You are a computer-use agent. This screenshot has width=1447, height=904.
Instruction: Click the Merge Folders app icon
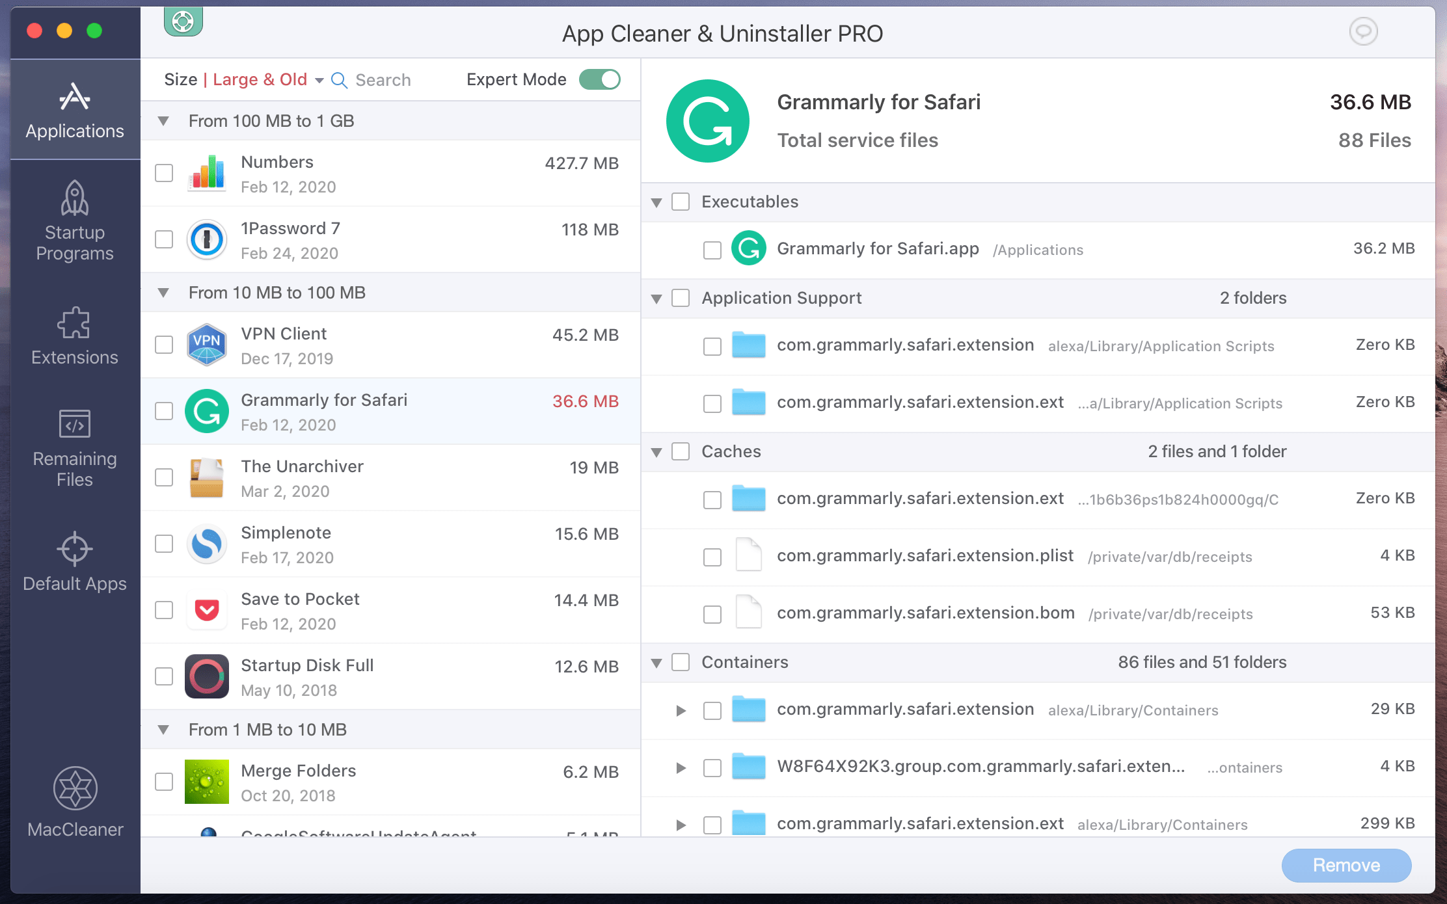[x=207, y=782]
